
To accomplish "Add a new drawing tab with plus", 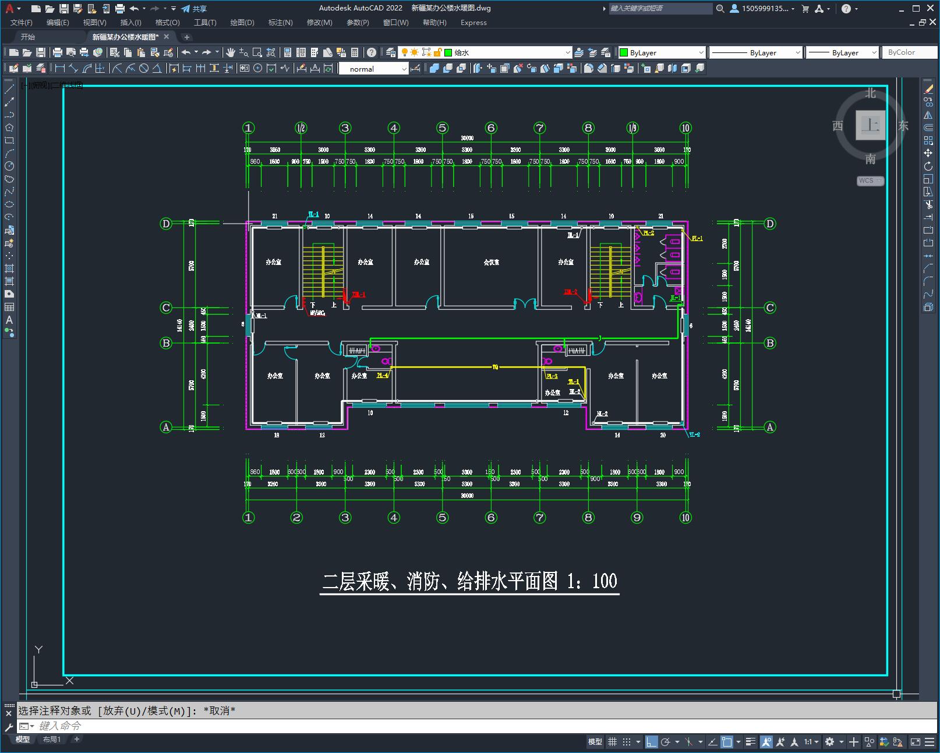I will click(187, 37).
